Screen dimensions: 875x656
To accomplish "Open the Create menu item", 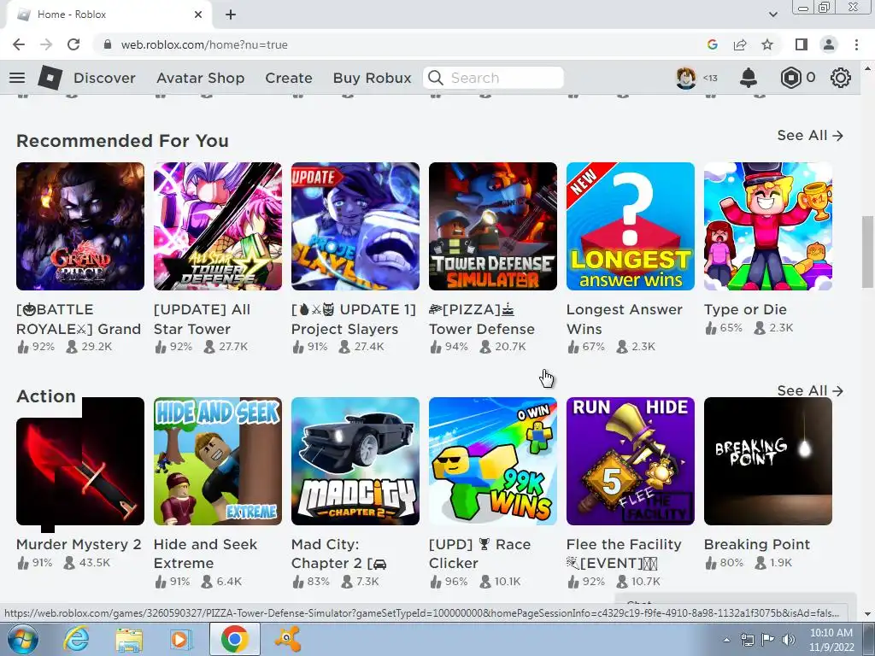I will coord(289,78).
